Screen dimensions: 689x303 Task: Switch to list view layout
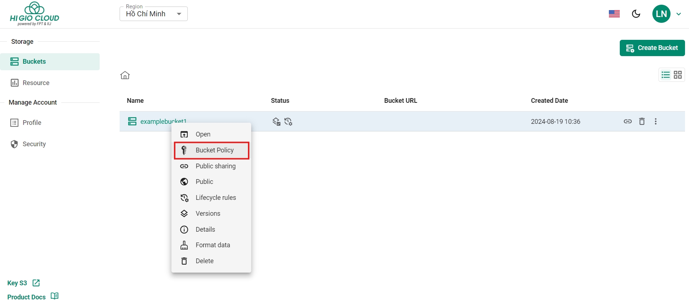[665, 75]
